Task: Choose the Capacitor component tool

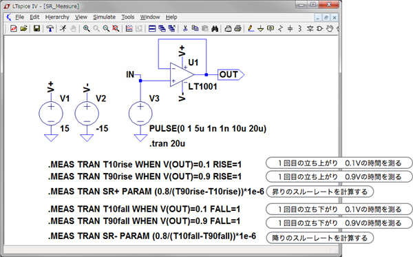Action: click(x=290, y=28)
